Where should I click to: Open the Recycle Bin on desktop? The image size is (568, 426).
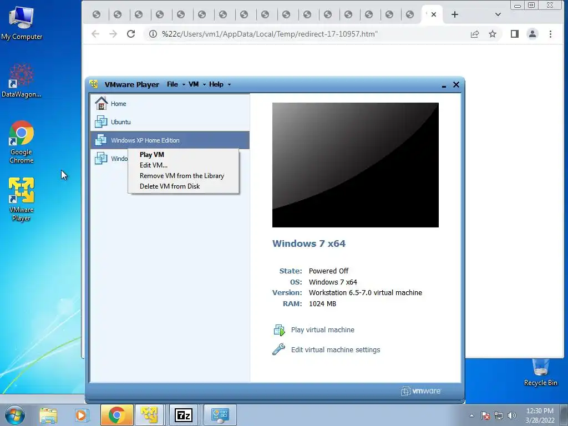tap(540, 372)
